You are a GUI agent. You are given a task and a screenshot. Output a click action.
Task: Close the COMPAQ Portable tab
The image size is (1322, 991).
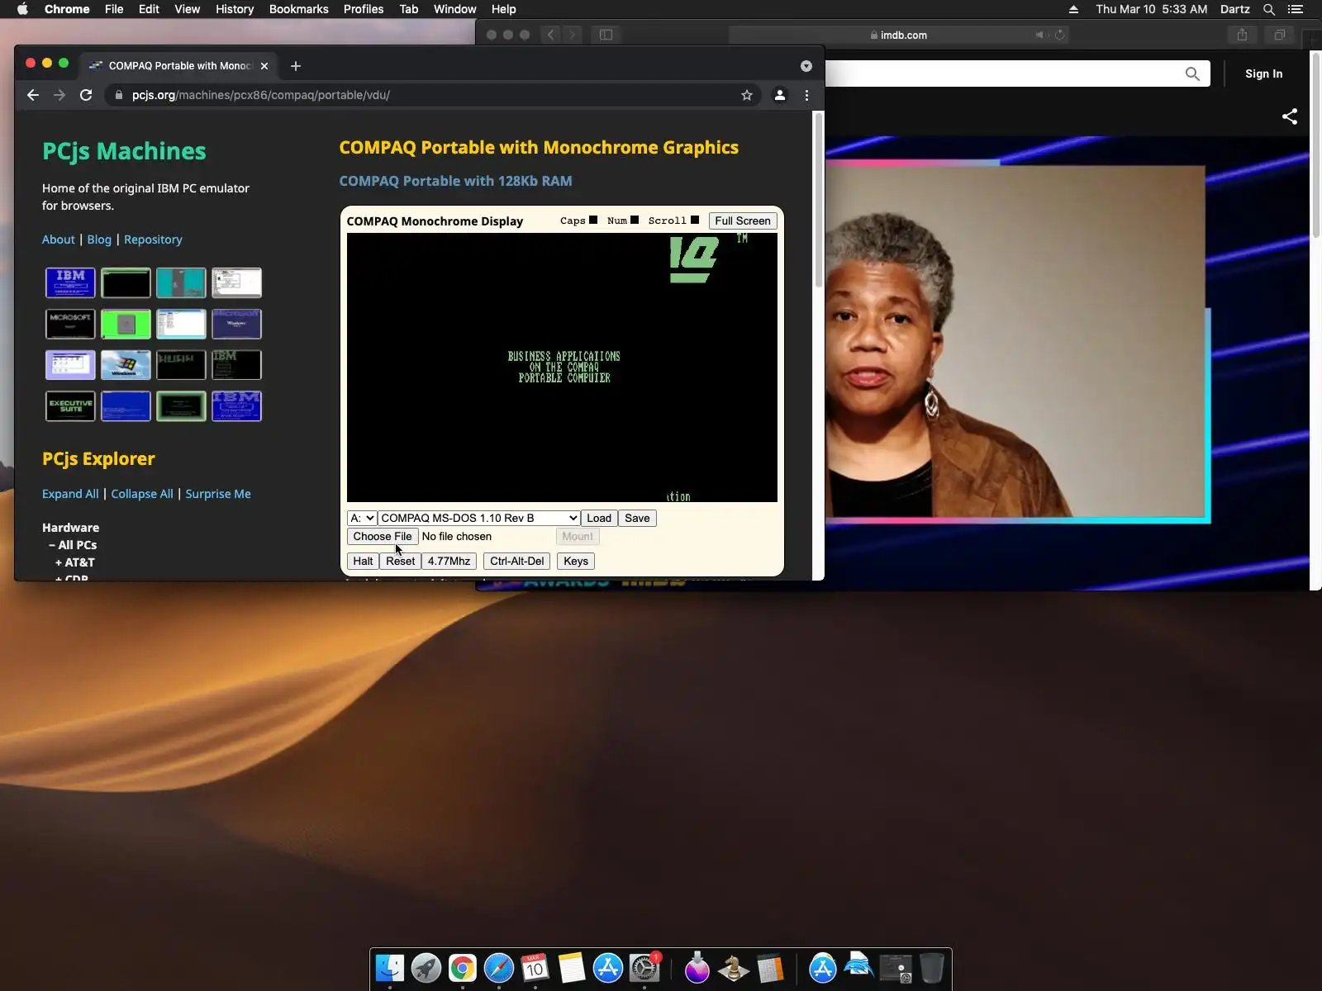264,66
